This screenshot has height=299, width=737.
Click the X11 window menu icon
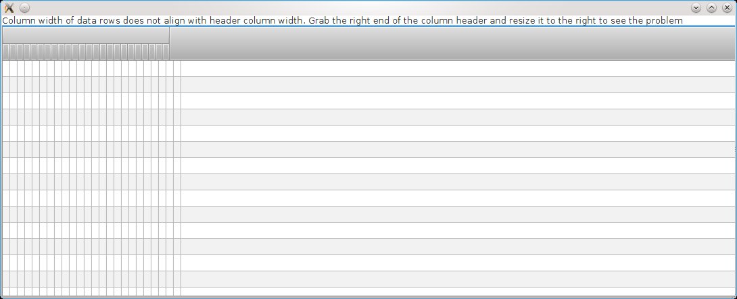pos(9,8)
